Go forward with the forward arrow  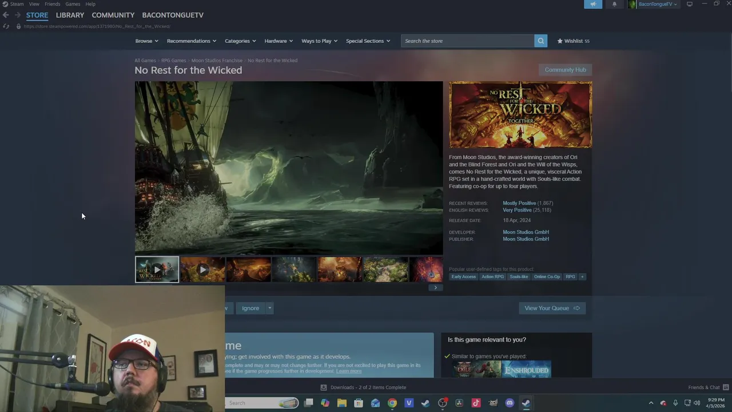coord(18,15)
